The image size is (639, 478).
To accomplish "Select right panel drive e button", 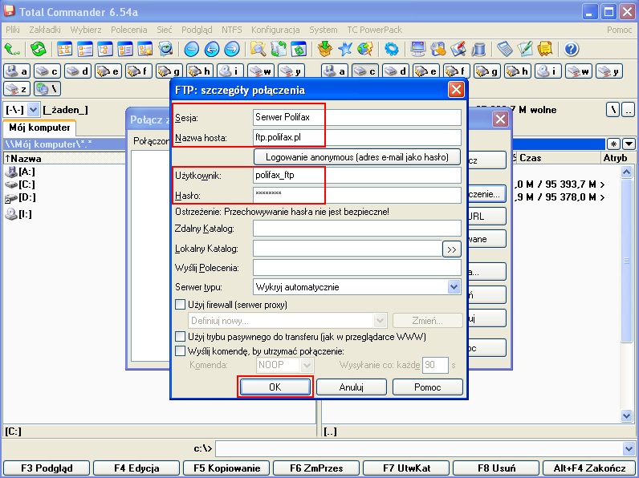I will (425, 71).
